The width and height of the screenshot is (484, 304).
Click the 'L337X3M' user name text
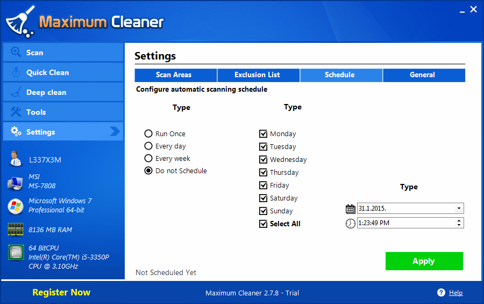click(x=45, y=160)
